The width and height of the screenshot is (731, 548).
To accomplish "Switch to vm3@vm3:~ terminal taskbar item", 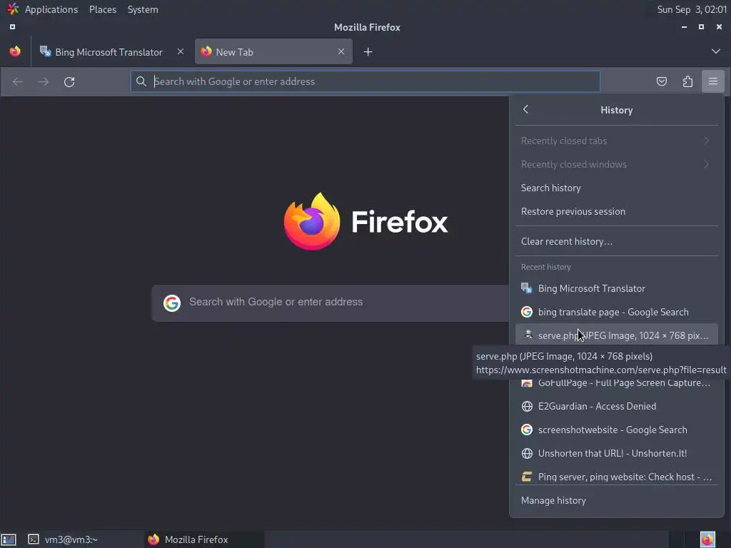I will tap(83, 539).
